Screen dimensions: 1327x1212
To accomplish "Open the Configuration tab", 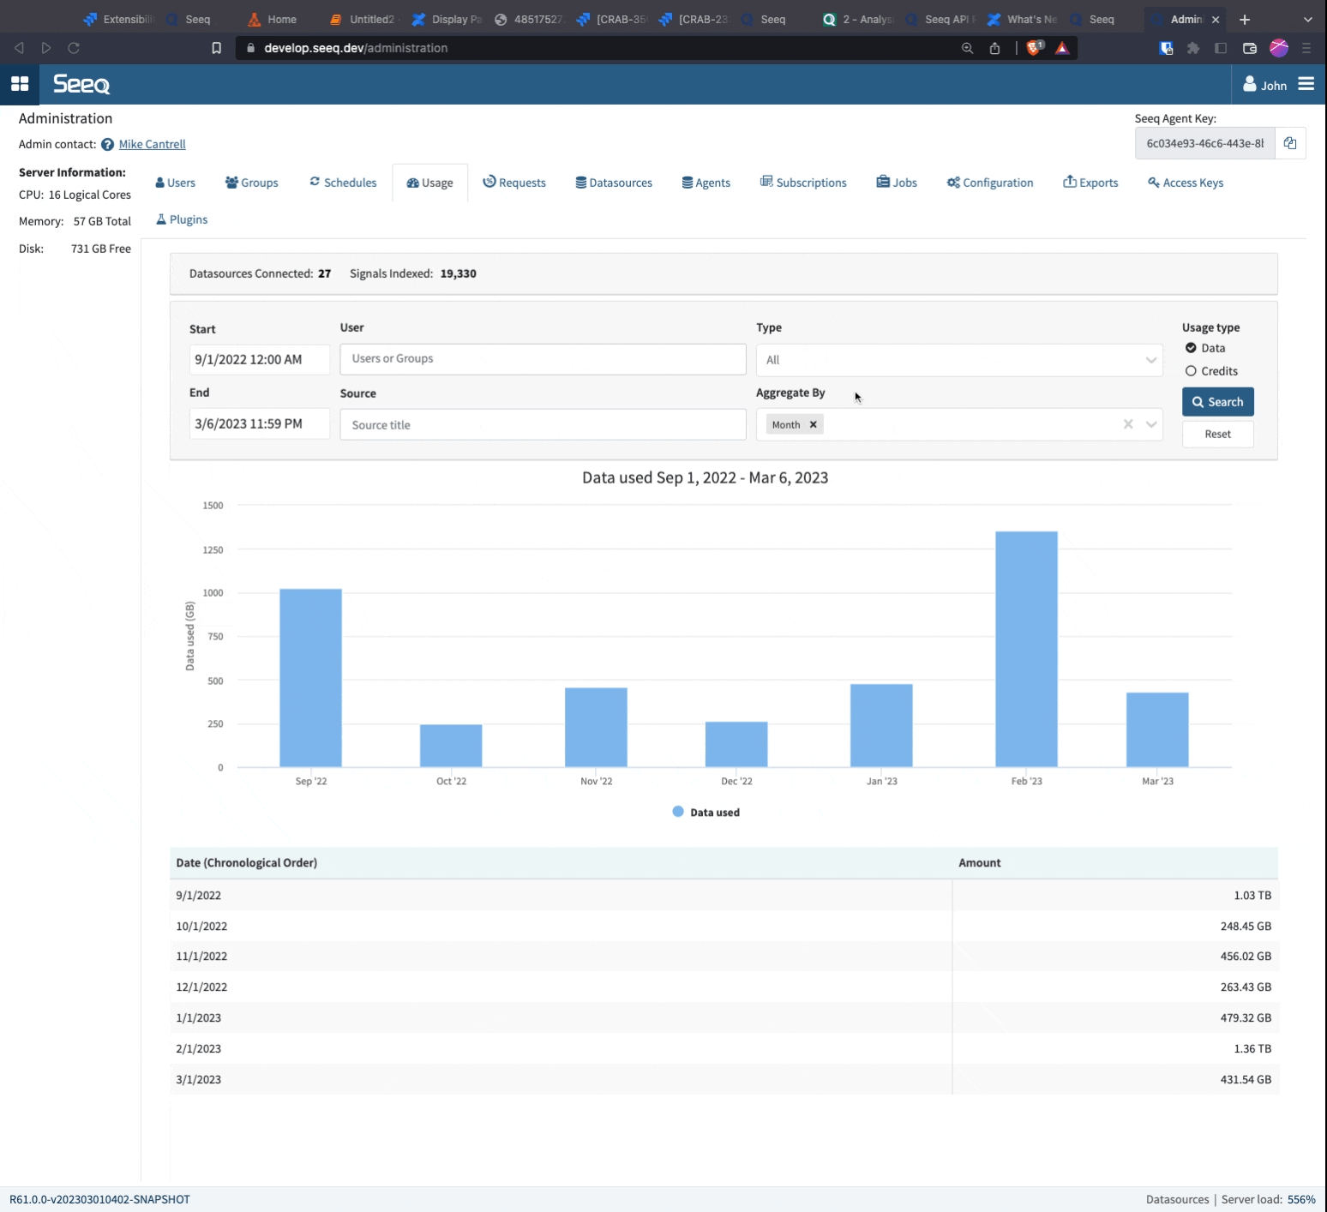I will click(990, 183).
